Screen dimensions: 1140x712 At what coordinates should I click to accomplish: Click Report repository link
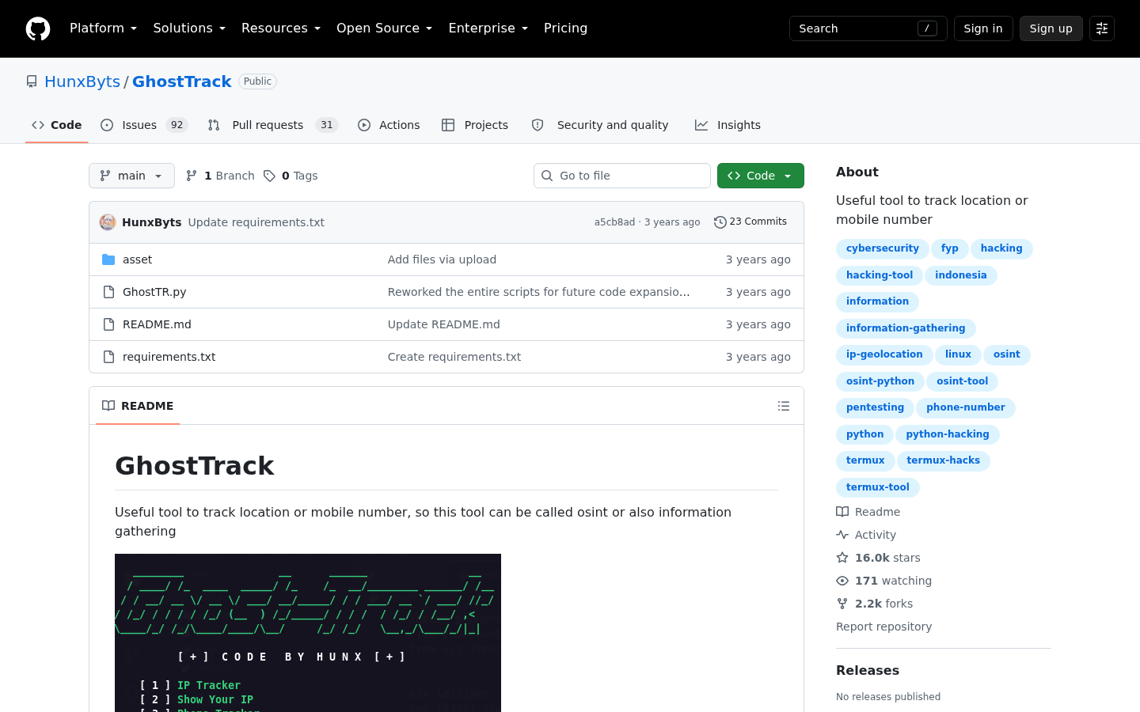coord(883,627)
